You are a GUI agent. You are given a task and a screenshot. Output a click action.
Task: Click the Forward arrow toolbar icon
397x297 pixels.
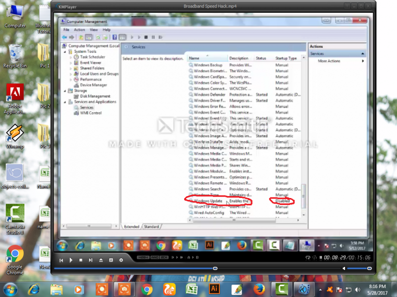[71, 37]
